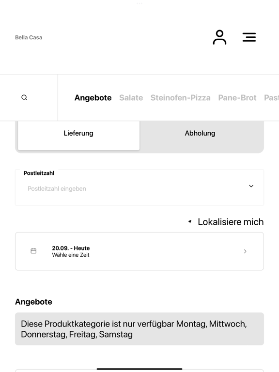
Task: Open the Pane-Brot category tab
Action: point(237,98)
